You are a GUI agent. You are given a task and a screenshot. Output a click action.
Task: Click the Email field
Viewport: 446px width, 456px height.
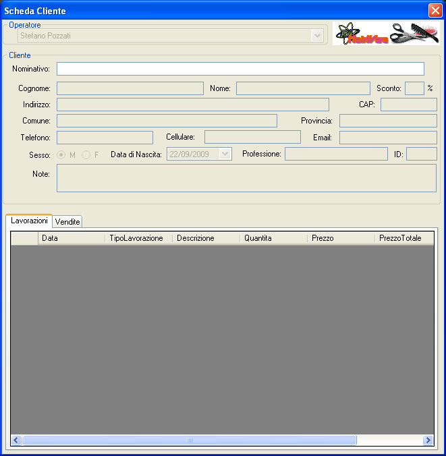(x=388, y=138)
